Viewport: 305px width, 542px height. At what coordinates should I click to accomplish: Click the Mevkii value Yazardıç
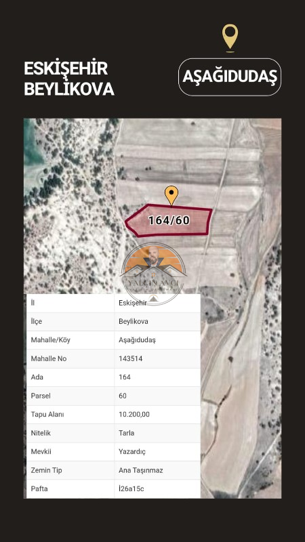tap(132, 452)
